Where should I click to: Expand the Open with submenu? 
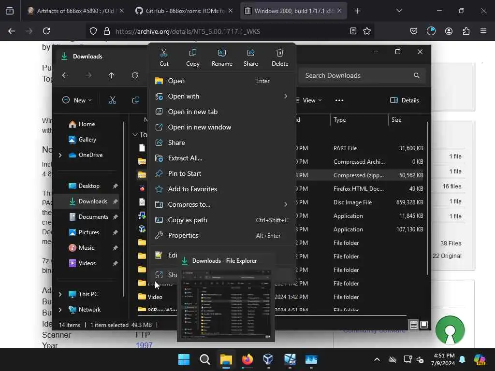tap(222, 96)
